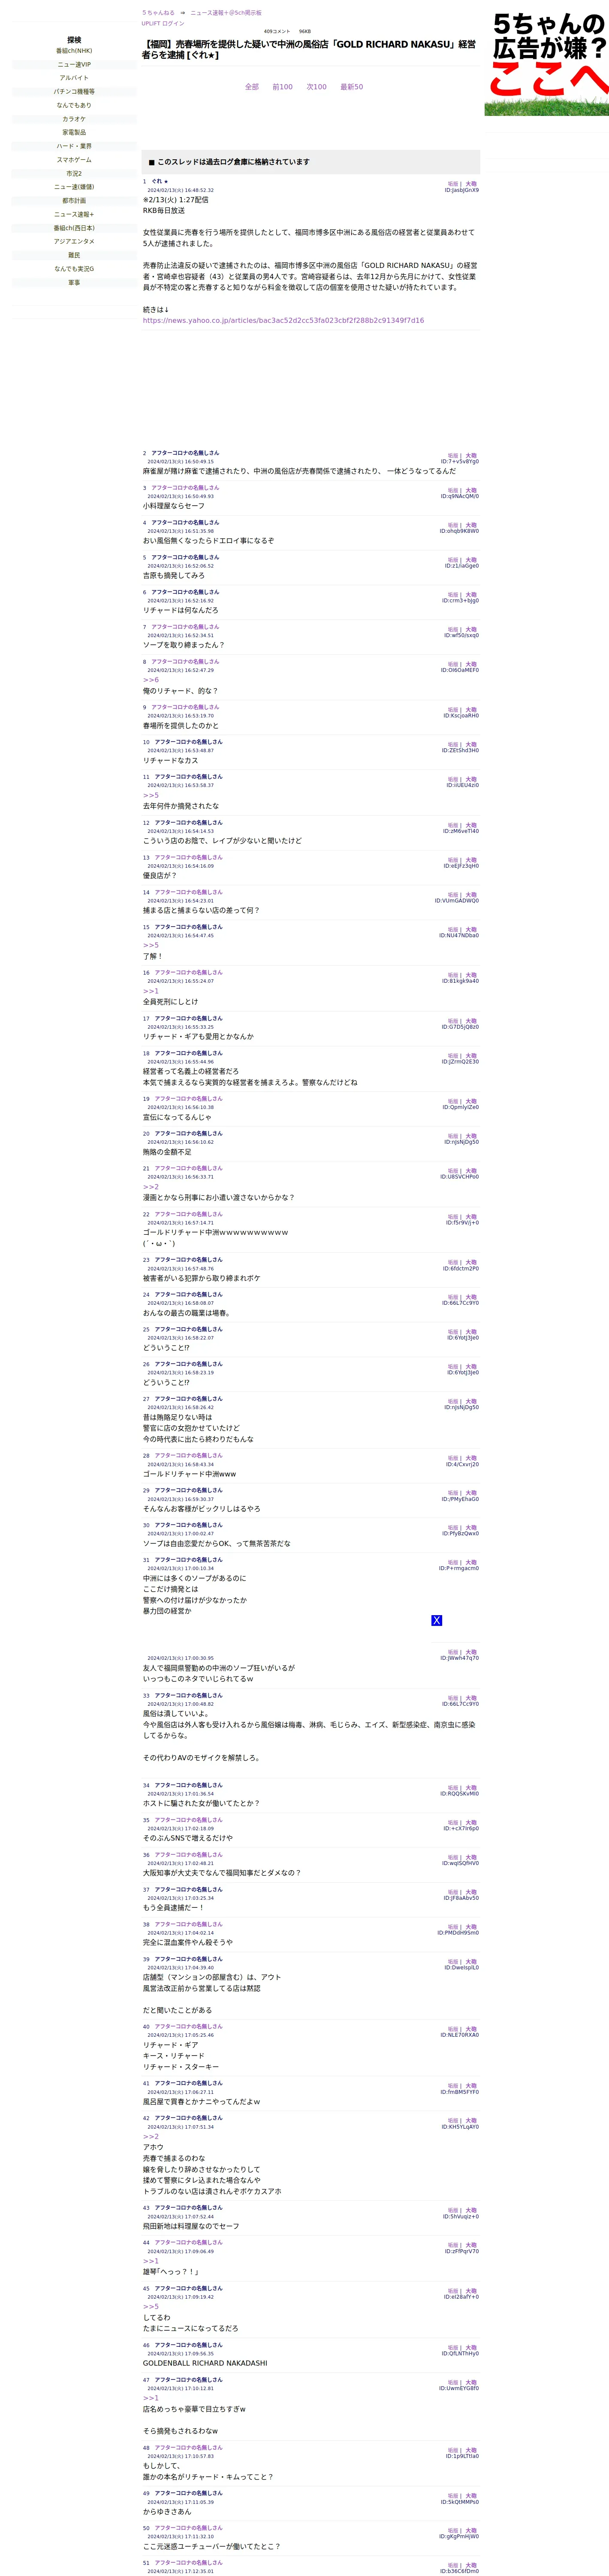Image resolution: width=609 pixels, height=2576 pixels.
Task: Open the ニュース速報+@5ch掲示板 board link
Action: [226, 13]
